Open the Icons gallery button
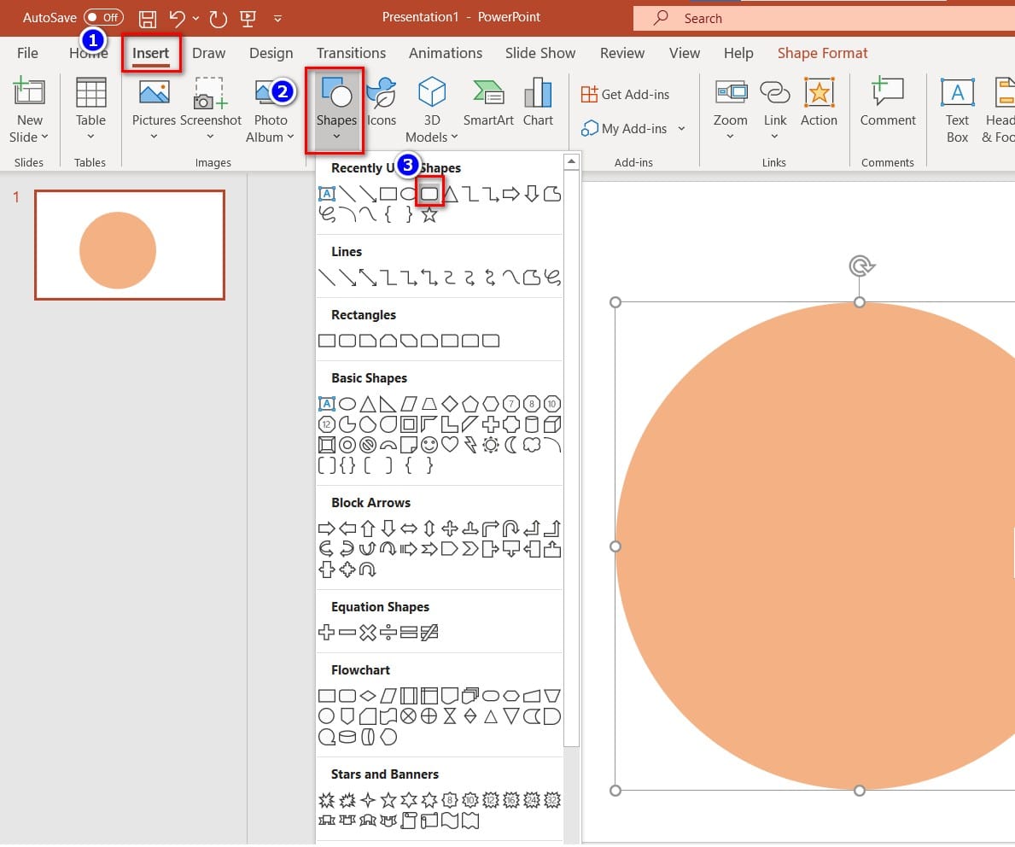The image size is (1015, 847). click(381, 94)
